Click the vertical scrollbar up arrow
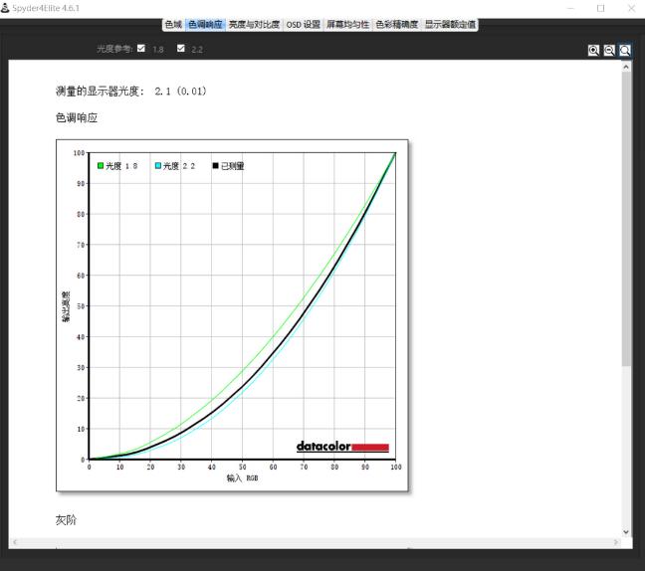 tap(626, 67)
